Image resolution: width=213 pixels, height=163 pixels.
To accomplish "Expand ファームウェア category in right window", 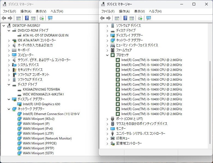I will [x=107, y=50].
